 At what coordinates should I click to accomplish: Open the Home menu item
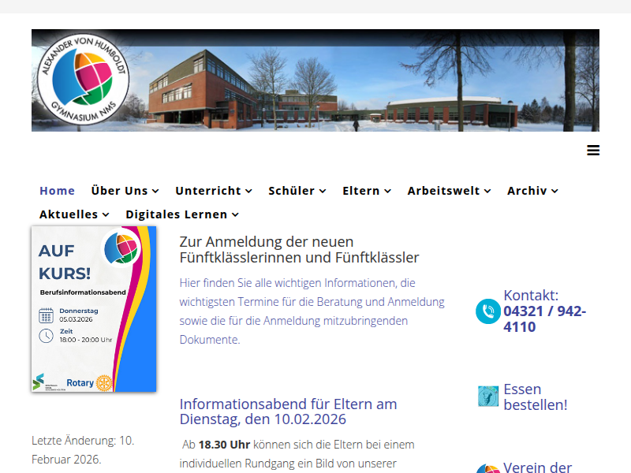point(57,191)
